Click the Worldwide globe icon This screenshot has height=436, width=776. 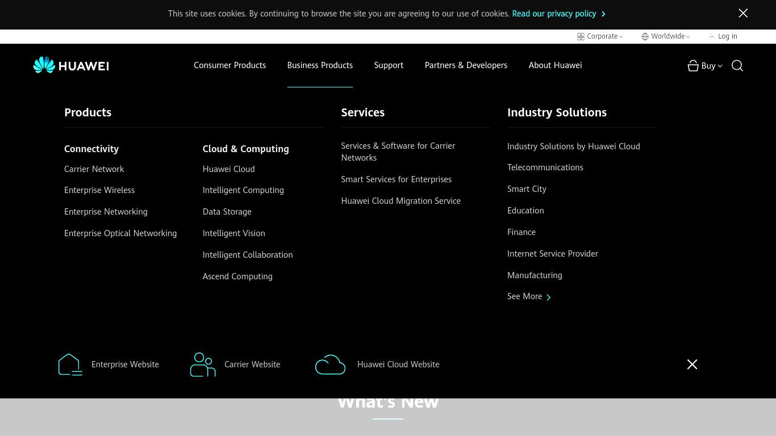pos(645,36)
